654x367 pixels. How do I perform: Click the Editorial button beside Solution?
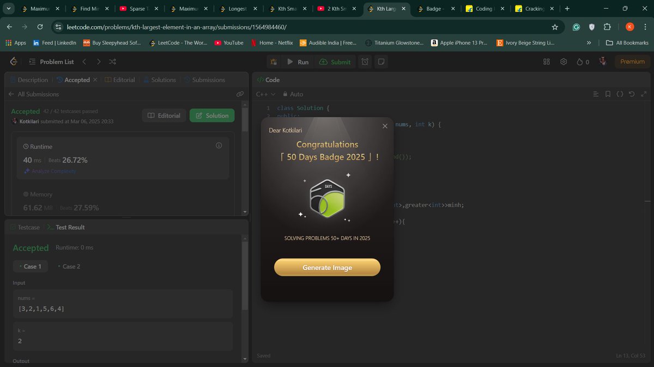click(163, 115)
